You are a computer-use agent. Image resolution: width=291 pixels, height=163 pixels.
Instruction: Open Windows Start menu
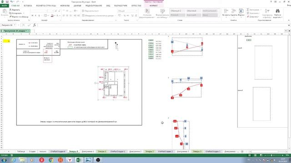[4, 160]
